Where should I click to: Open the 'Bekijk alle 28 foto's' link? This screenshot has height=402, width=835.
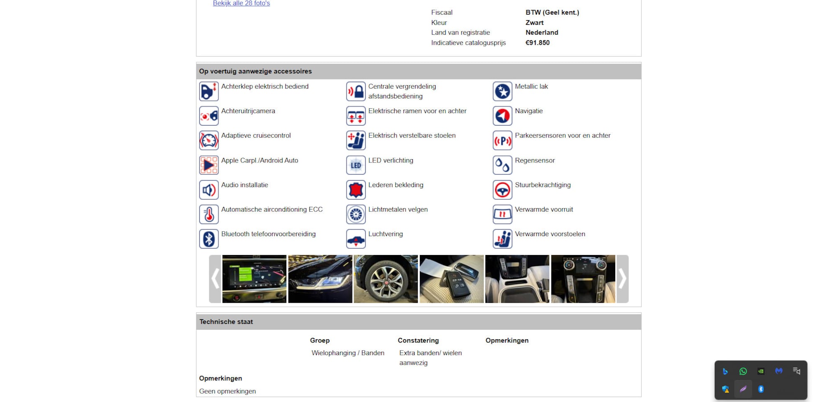(241, 3)
